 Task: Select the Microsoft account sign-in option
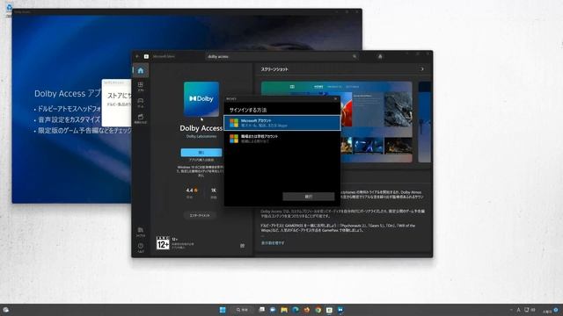[282, 123]
